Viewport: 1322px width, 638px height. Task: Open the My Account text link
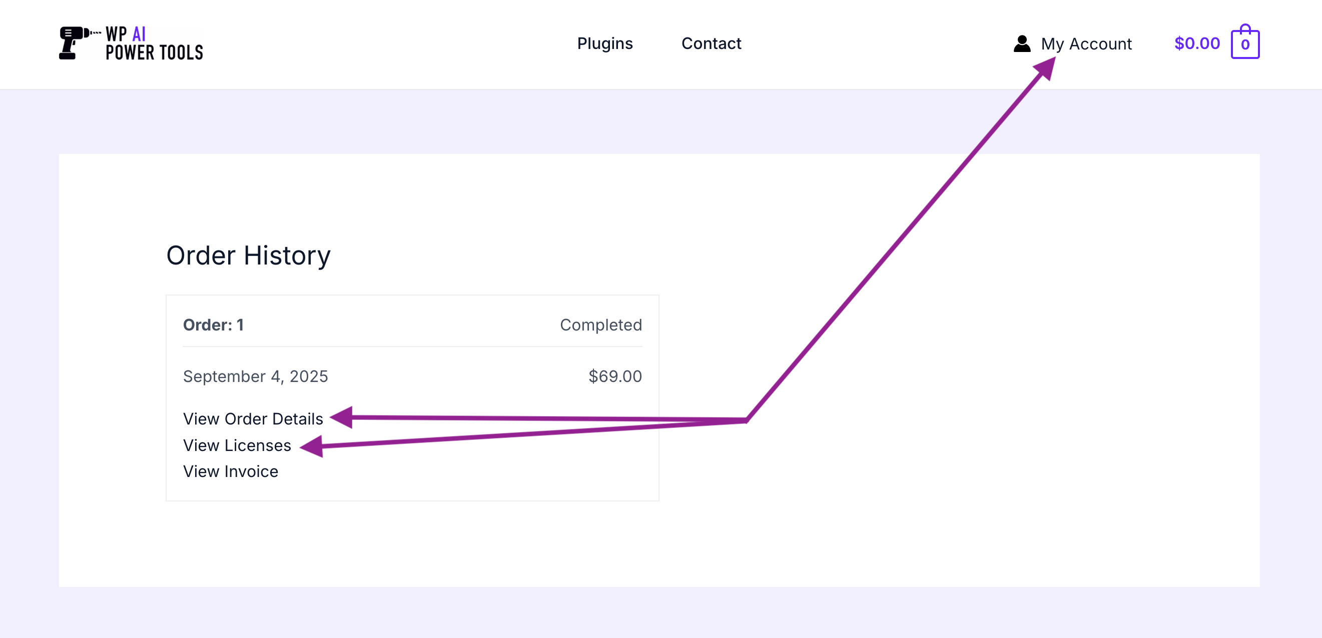pos(1086,44)
